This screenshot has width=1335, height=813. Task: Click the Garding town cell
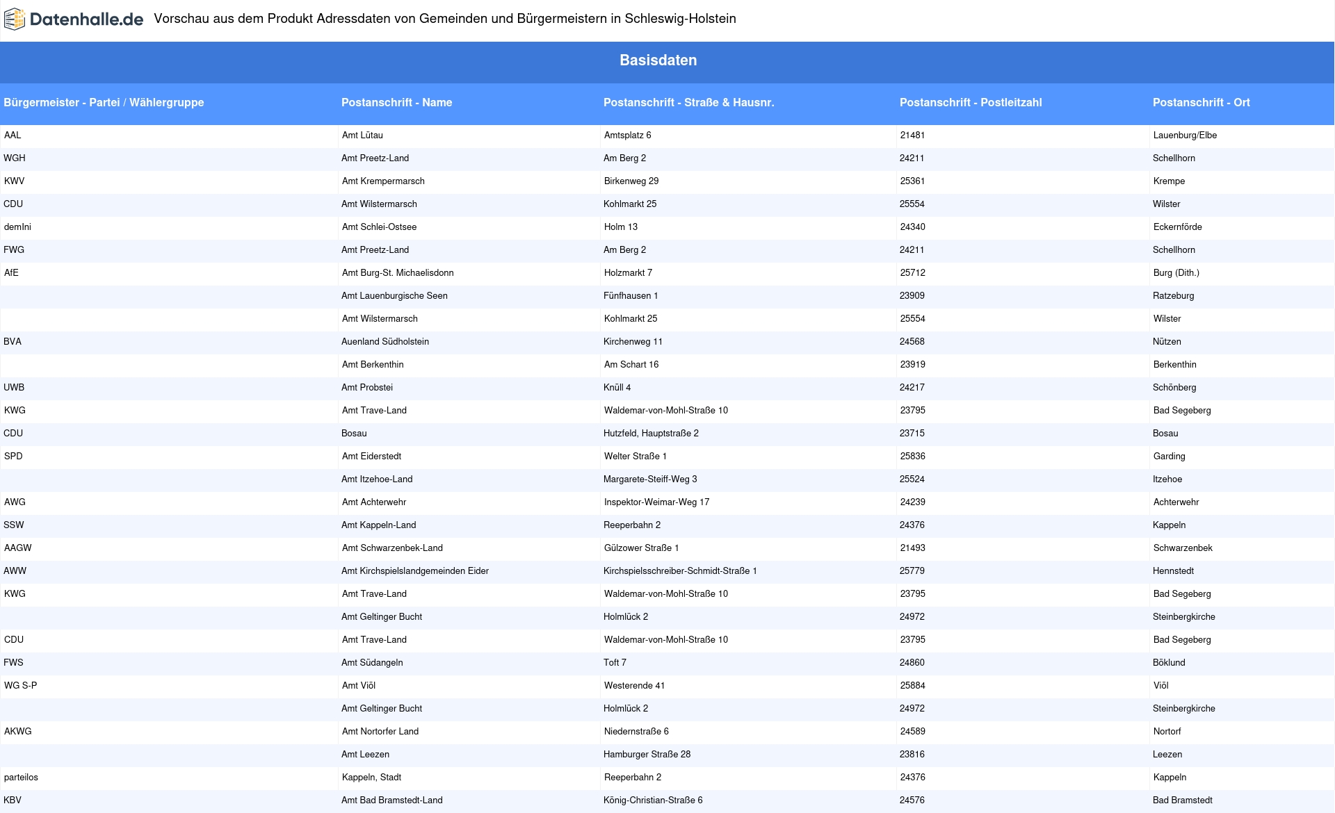pyautogui.click(x=1169, y=457)
